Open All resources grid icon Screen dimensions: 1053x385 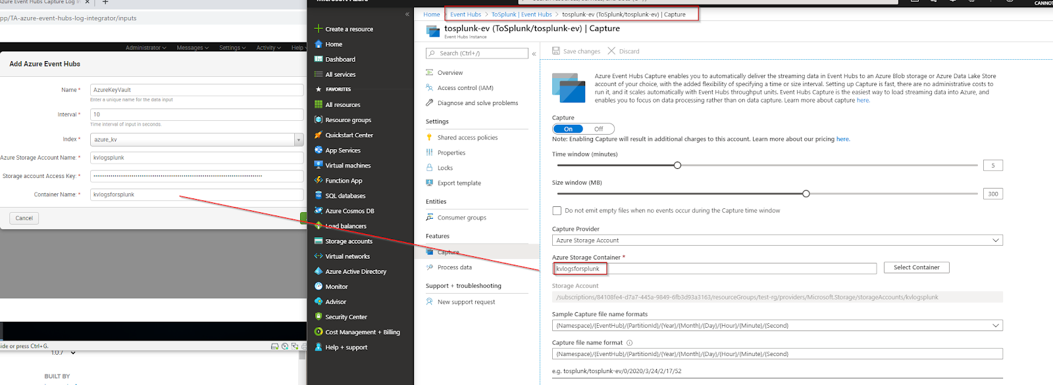319,104
